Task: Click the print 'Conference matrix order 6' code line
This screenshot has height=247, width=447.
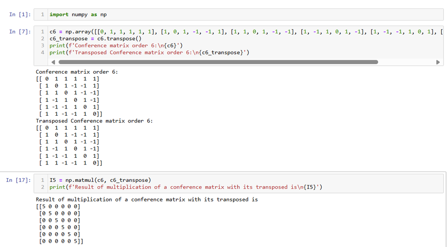Action: pyautogui.click(x=116, y=46)
